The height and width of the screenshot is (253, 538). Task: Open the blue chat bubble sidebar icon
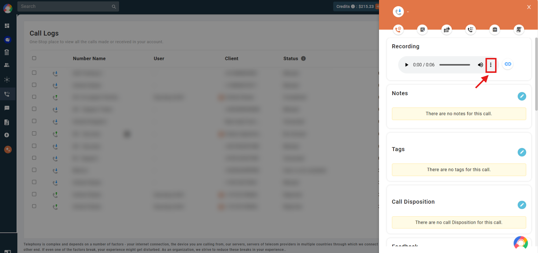tap(8, 40)
